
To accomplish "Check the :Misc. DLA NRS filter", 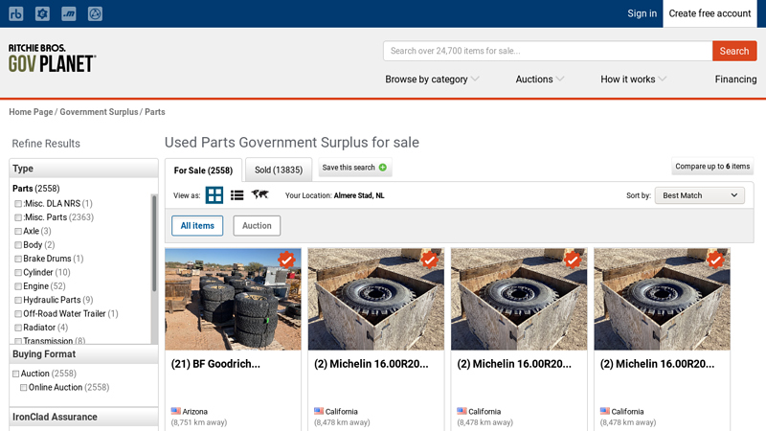I will (18, 204).
